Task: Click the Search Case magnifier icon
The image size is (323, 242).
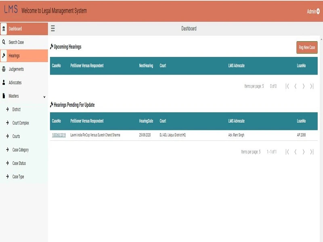Action: (x=4, y=42)
